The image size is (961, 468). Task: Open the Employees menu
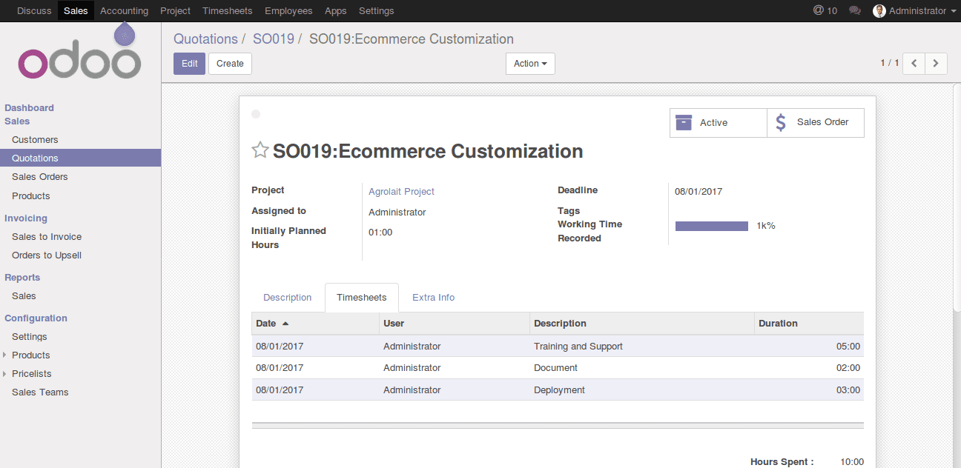pos(288,10)
